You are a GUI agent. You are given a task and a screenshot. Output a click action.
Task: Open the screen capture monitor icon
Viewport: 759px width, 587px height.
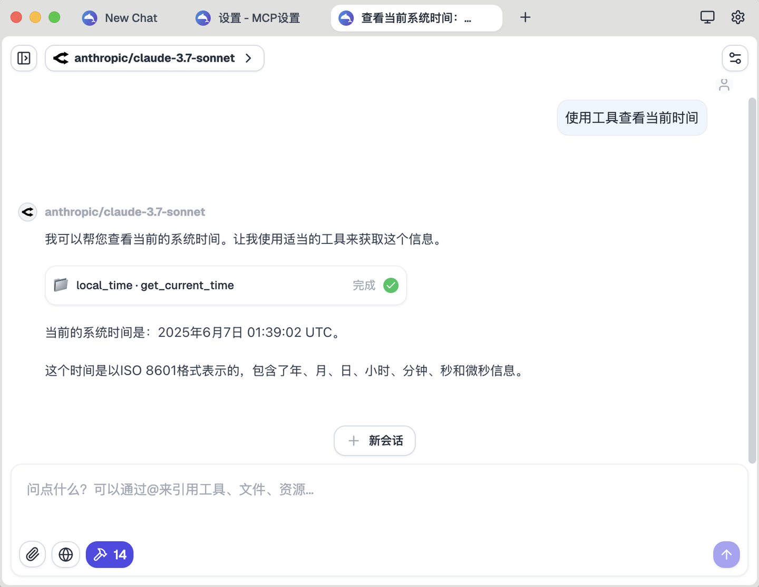click(x=707, y=17)
